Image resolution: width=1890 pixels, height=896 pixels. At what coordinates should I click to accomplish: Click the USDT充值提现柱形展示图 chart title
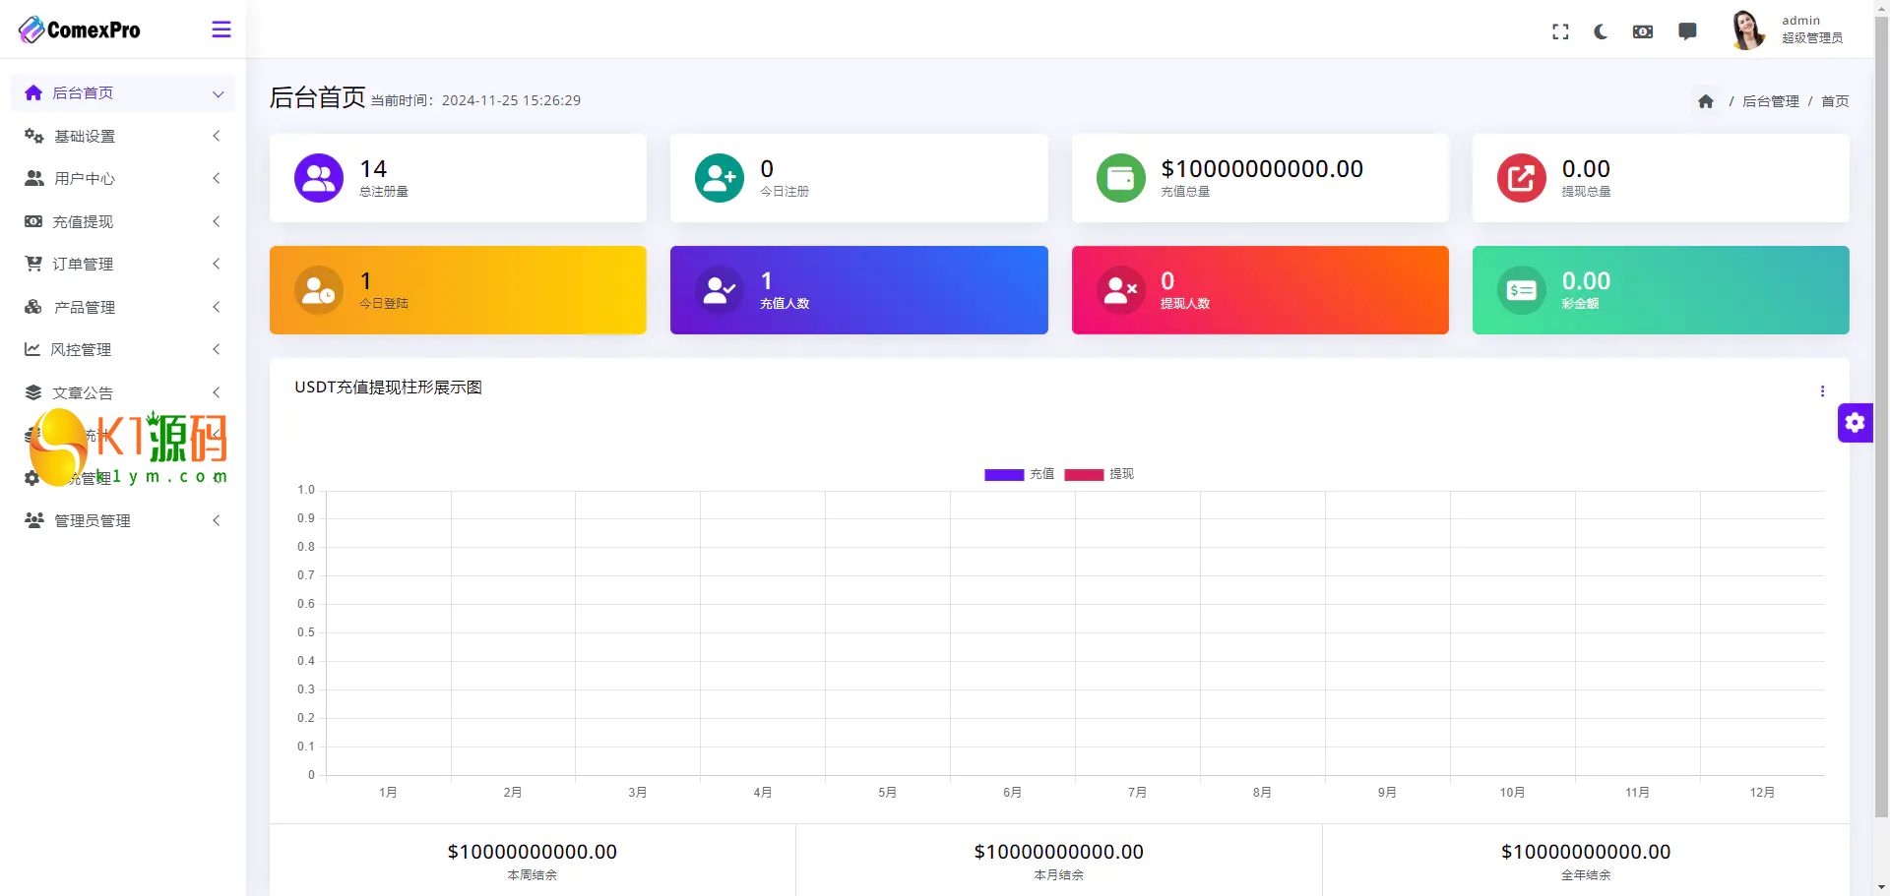pyautogui.click(x=388, y=387)
